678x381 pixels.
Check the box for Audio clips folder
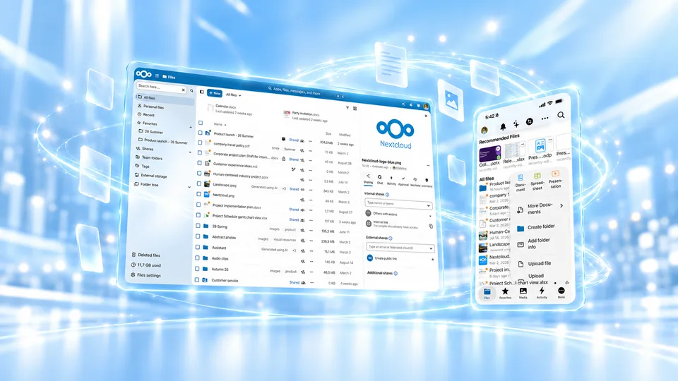click(198, 258)
